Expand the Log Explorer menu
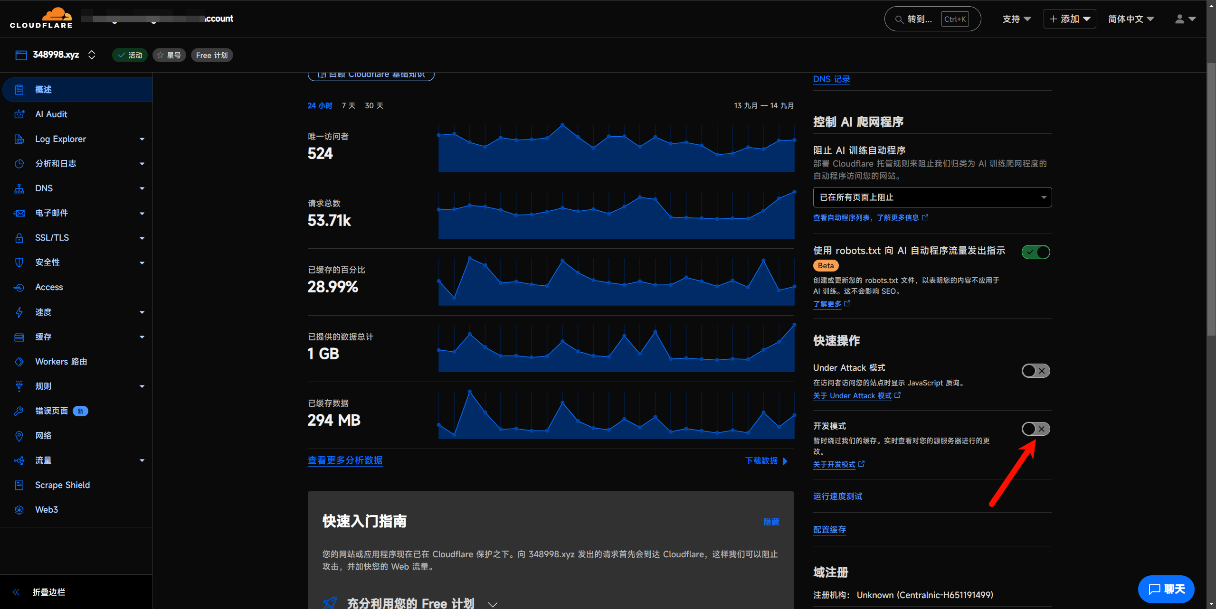The width and height of the screenshot is (1216, 609). pyautogui.click(x=142, y=139)
